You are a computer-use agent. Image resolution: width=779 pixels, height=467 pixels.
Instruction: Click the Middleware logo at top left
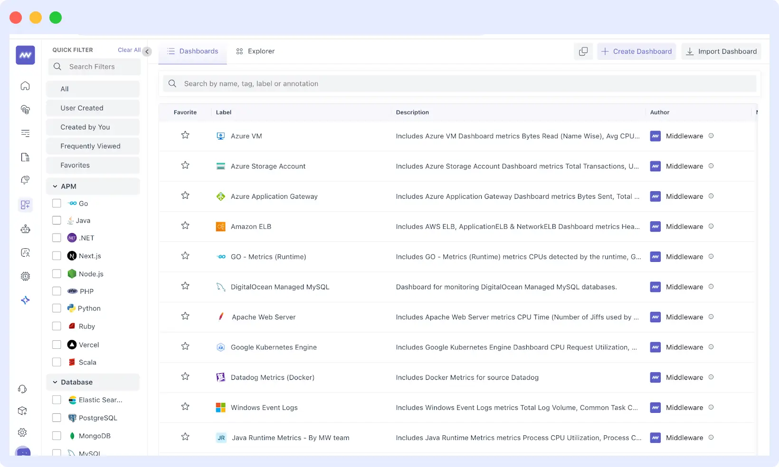coord(25,55)
